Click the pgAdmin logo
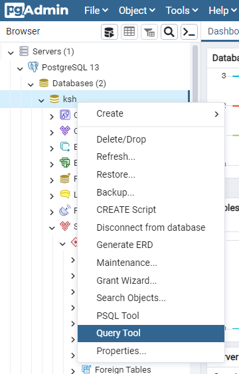 pyautogui.click(x=37, y=10)
